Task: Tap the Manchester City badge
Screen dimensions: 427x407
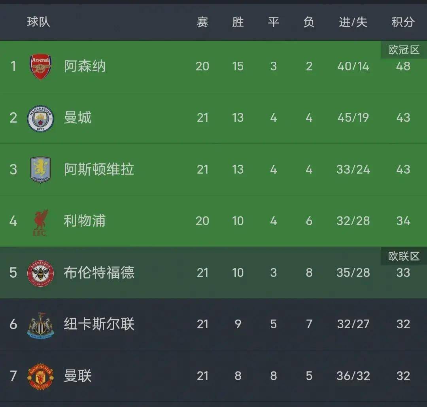Action: (40, 118)
